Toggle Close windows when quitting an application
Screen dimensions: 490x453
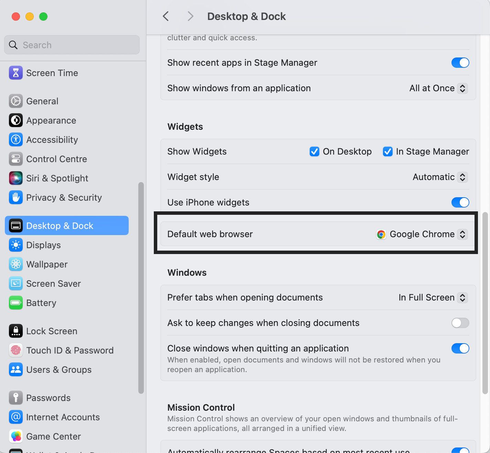460,348
